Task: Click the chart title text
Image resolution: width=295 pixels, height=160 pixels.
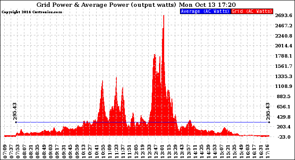Action: [x=136, y=5]
